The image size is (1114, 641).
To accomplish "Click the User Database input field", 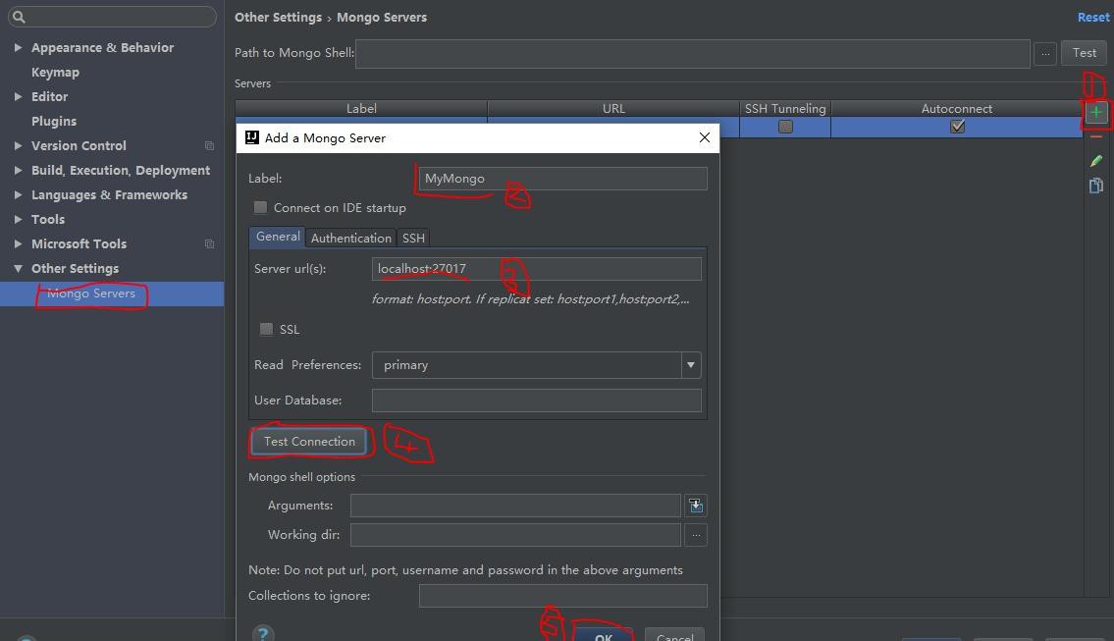I will point(536,401).
